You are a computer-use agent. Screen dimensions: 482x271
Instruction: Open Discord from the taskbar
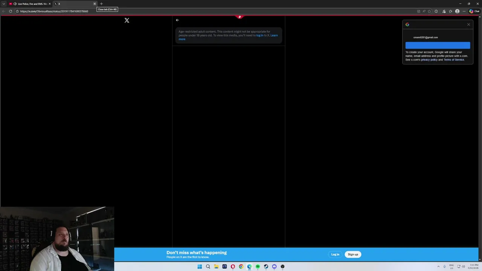274,266
